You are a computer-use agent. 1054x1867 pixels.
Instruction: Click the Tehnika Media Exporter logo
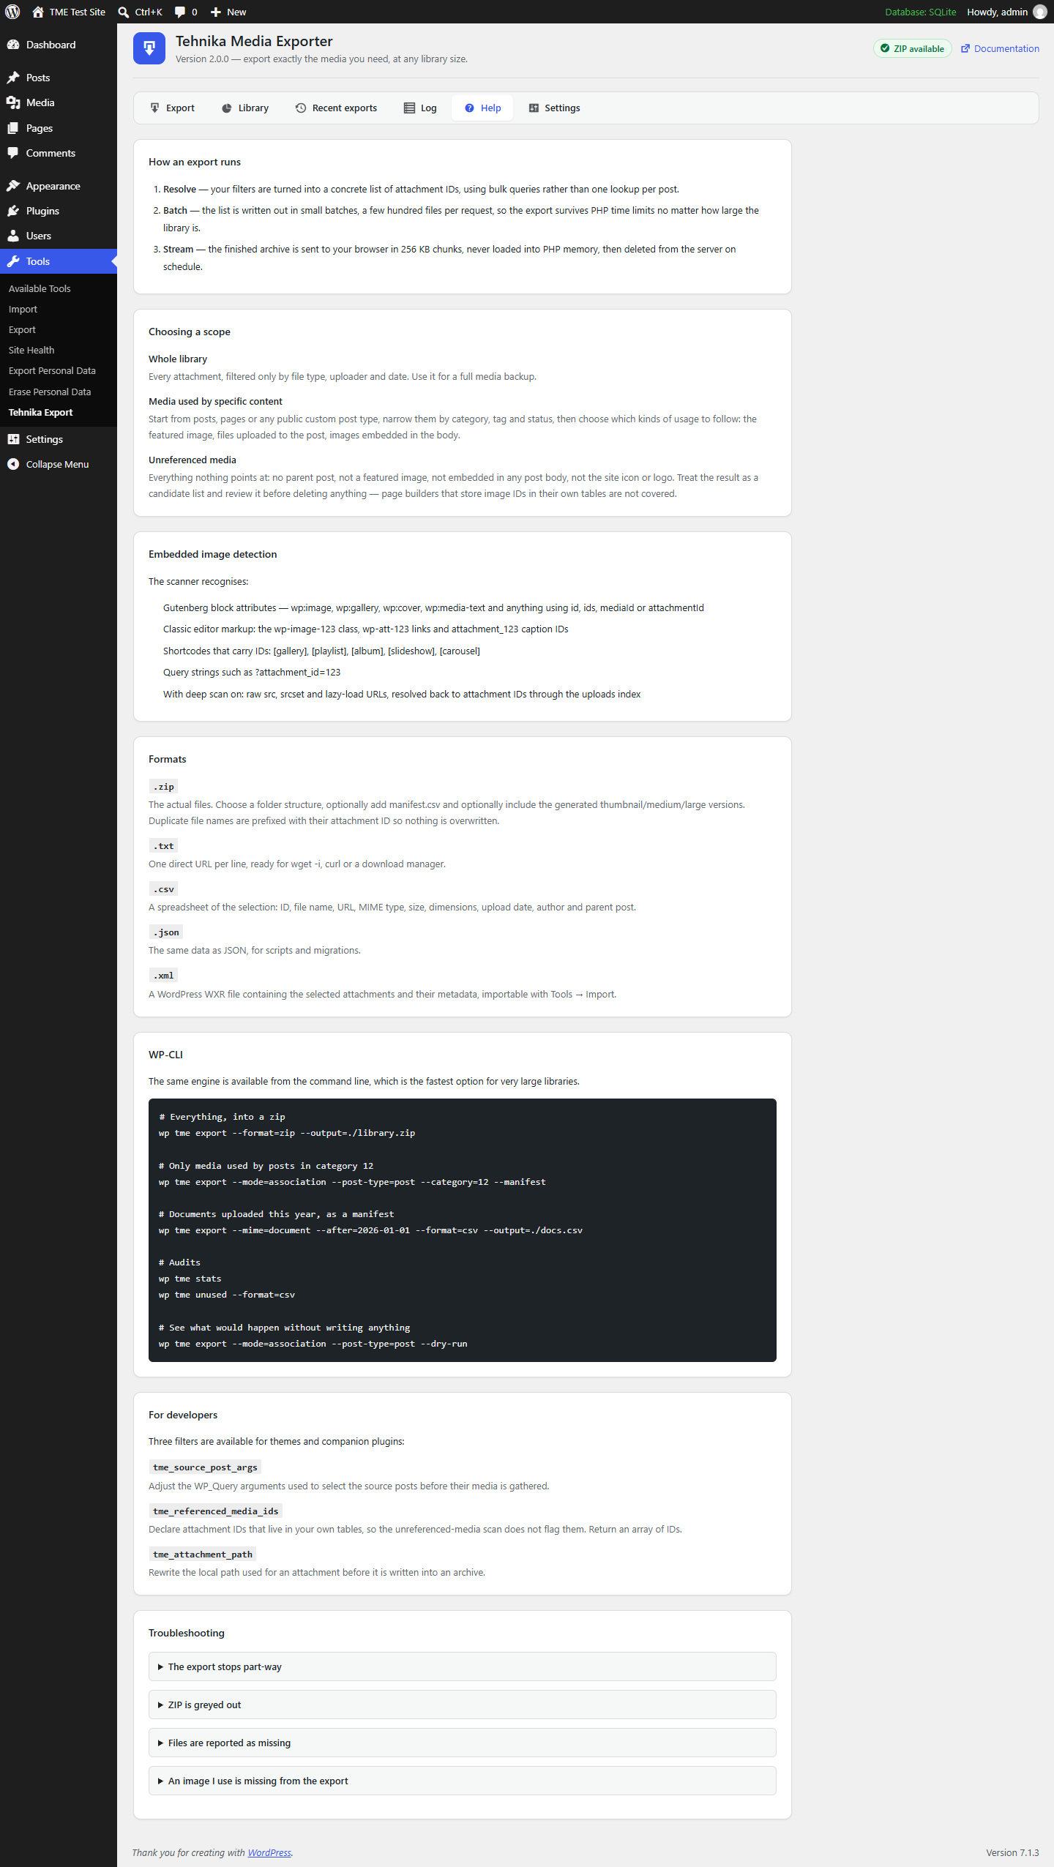(149, 48)
